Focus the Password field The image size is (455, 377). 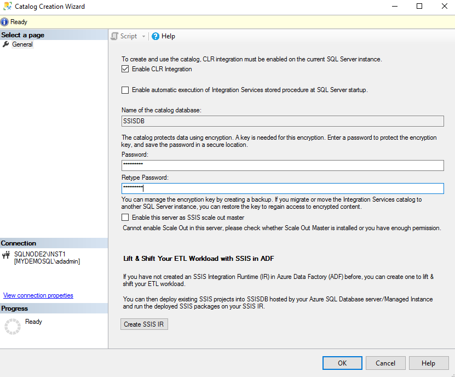point(283,165)
